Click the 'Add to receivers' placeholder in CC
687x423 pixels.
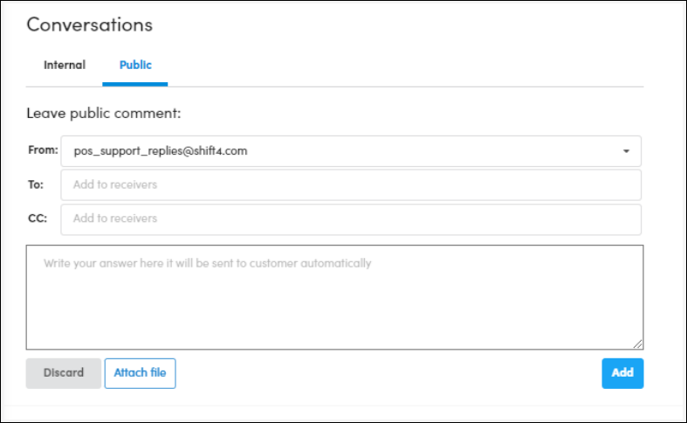tap(115, 218)
